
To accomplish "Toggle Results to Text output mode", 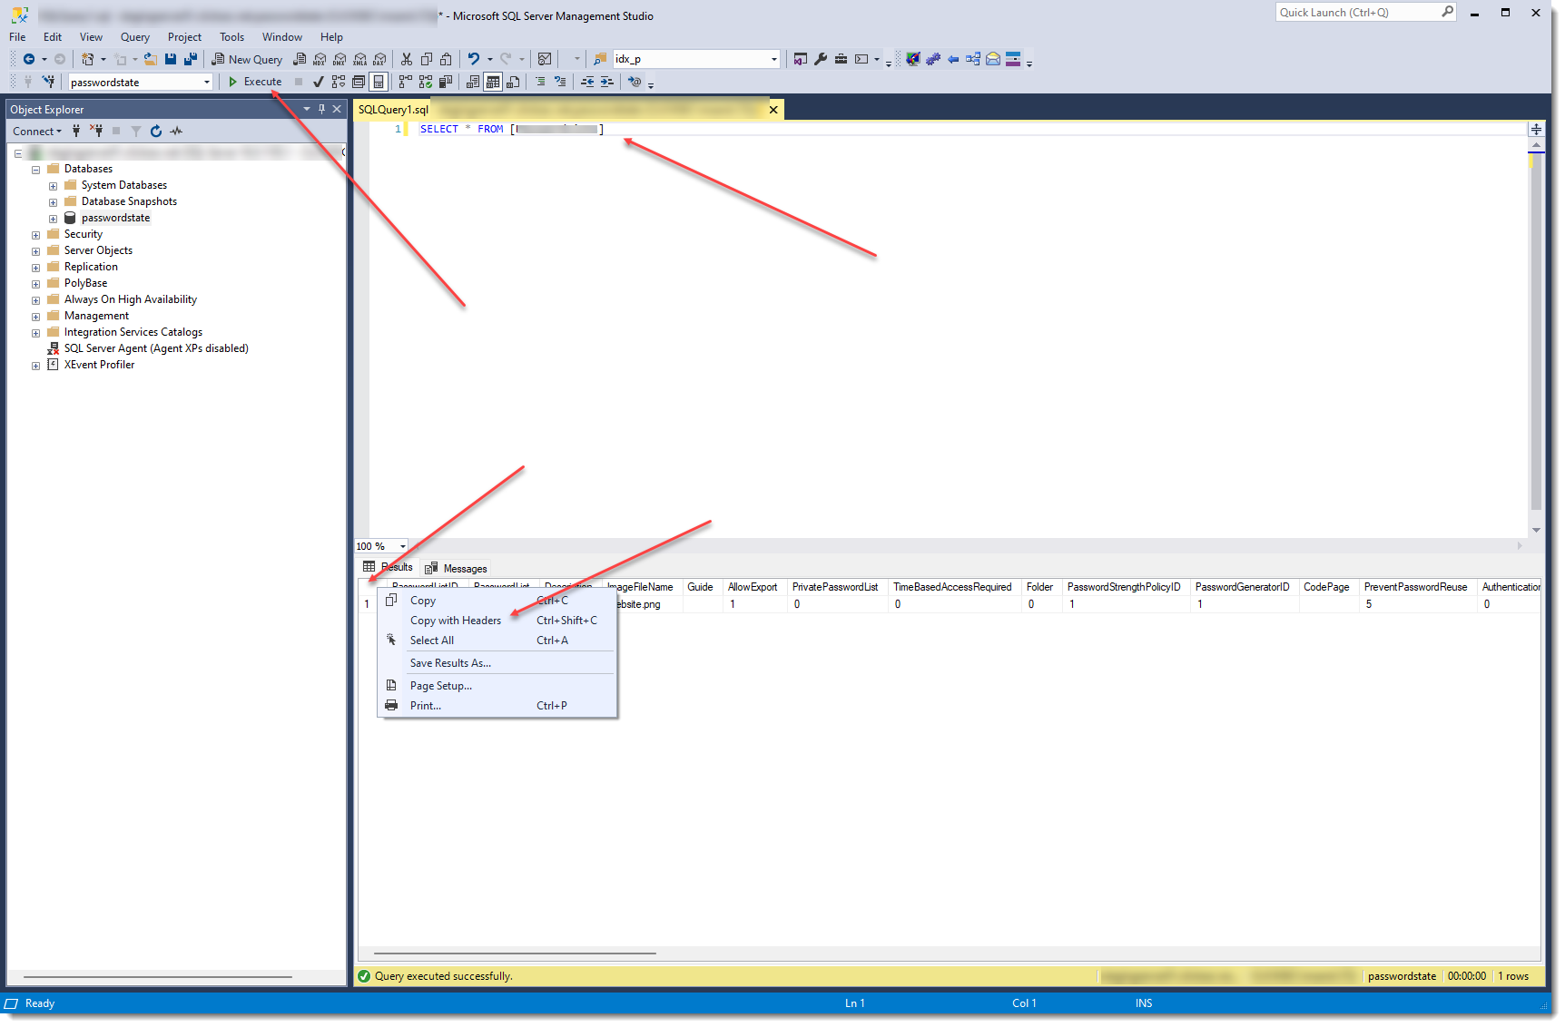I will point(473,82).
